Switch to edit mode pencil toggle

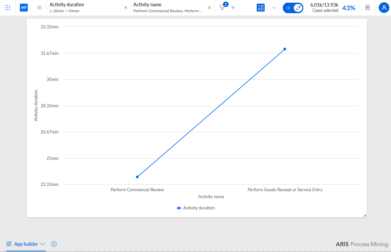(x=298, y=8)
